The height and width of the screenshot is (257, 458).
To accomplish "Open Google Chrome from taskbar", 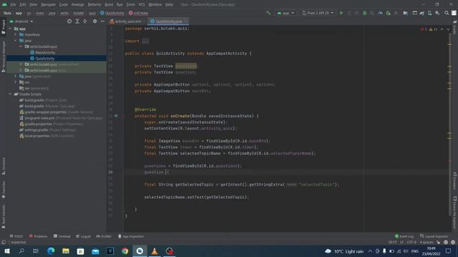I will 125,251.
